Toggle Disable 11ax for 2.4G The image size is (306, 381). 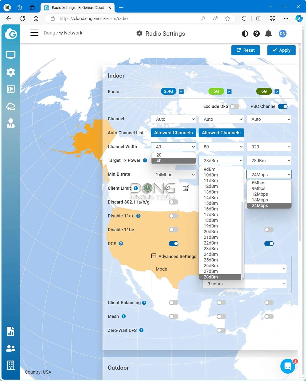coord(174,216)
